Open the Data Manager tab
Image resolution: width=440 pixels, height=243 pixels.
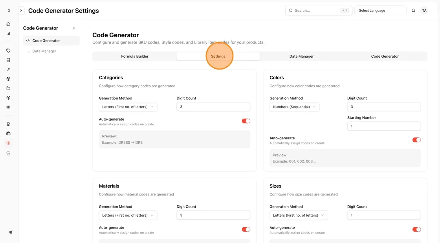point(301,57)
